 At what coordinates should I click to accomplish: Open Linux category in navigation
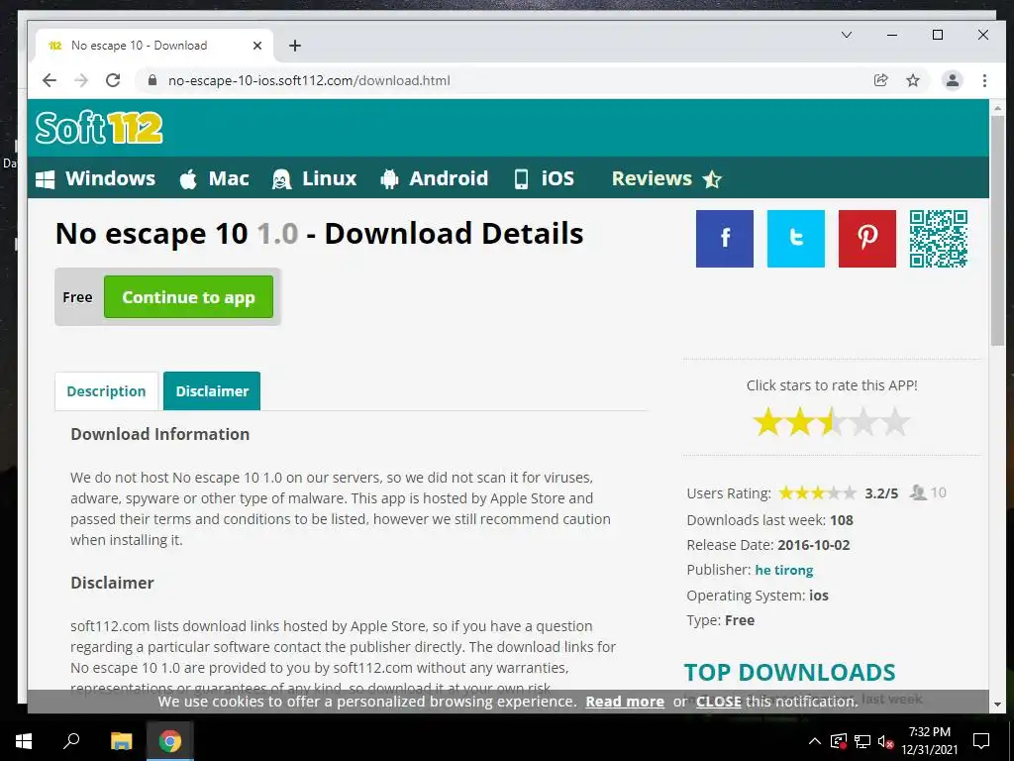[314, 178]
